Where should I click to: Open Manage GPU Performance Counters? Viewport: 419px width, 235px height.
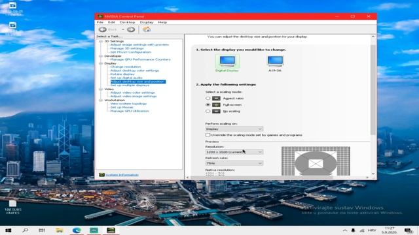coord(140,59)
